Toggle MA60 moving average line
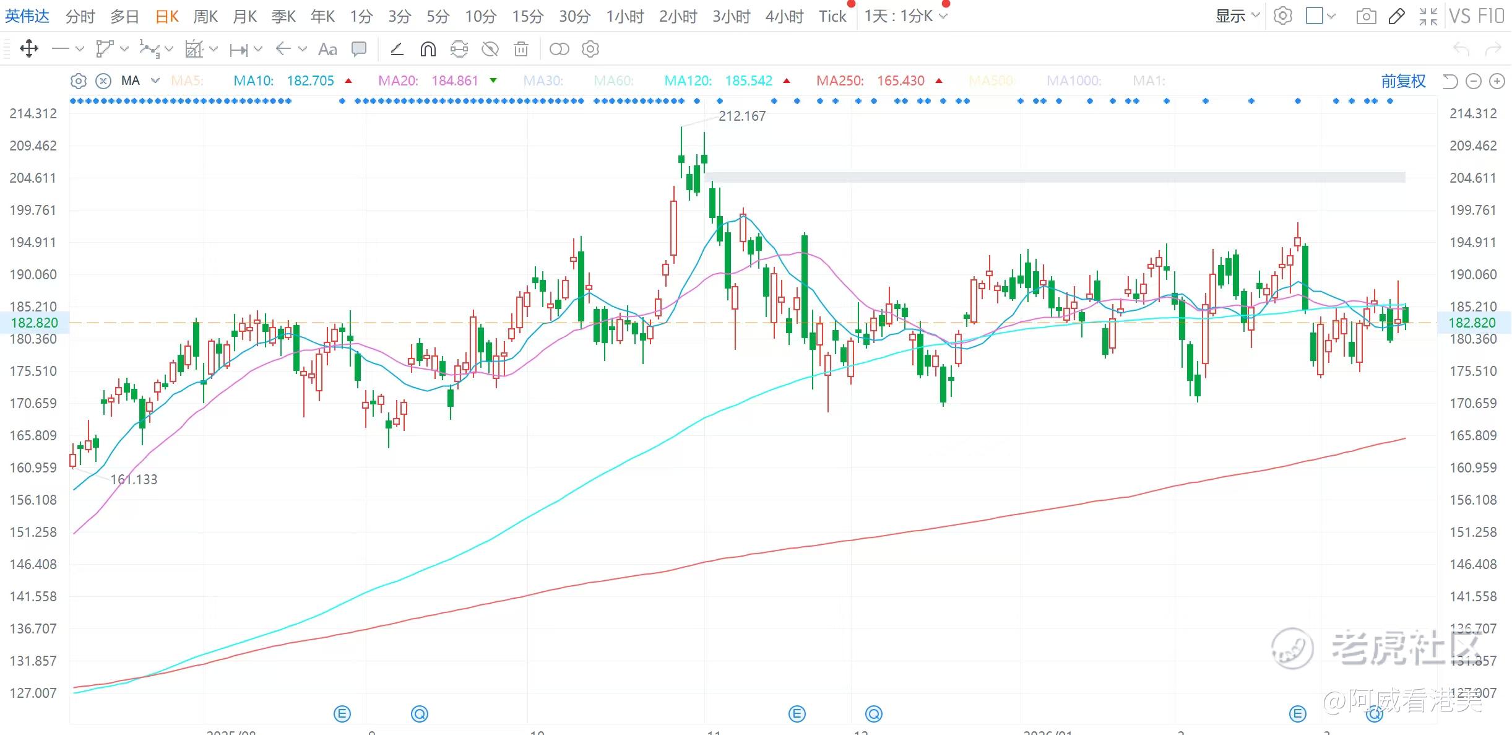 [x=612, y=81]
